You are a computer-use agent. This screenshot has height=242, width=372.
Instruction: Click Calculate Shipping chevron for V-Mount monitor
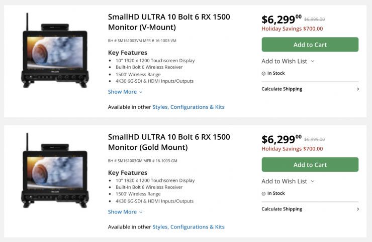358,89
